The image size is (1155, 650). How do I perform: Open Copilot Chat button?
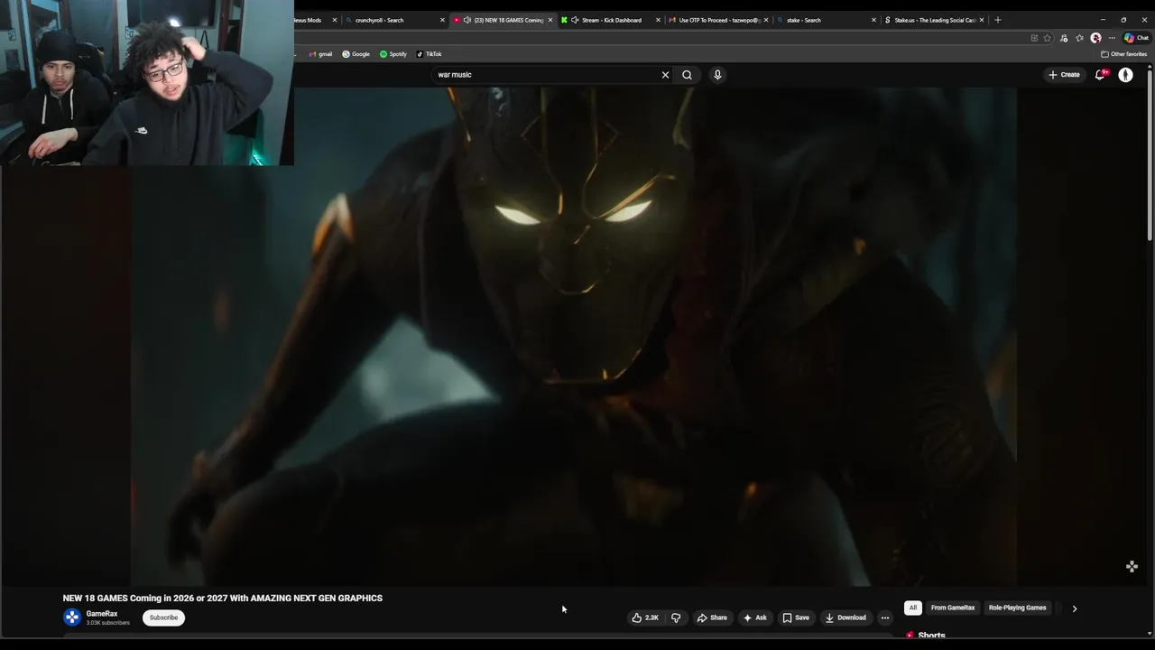pos(1136,38)
